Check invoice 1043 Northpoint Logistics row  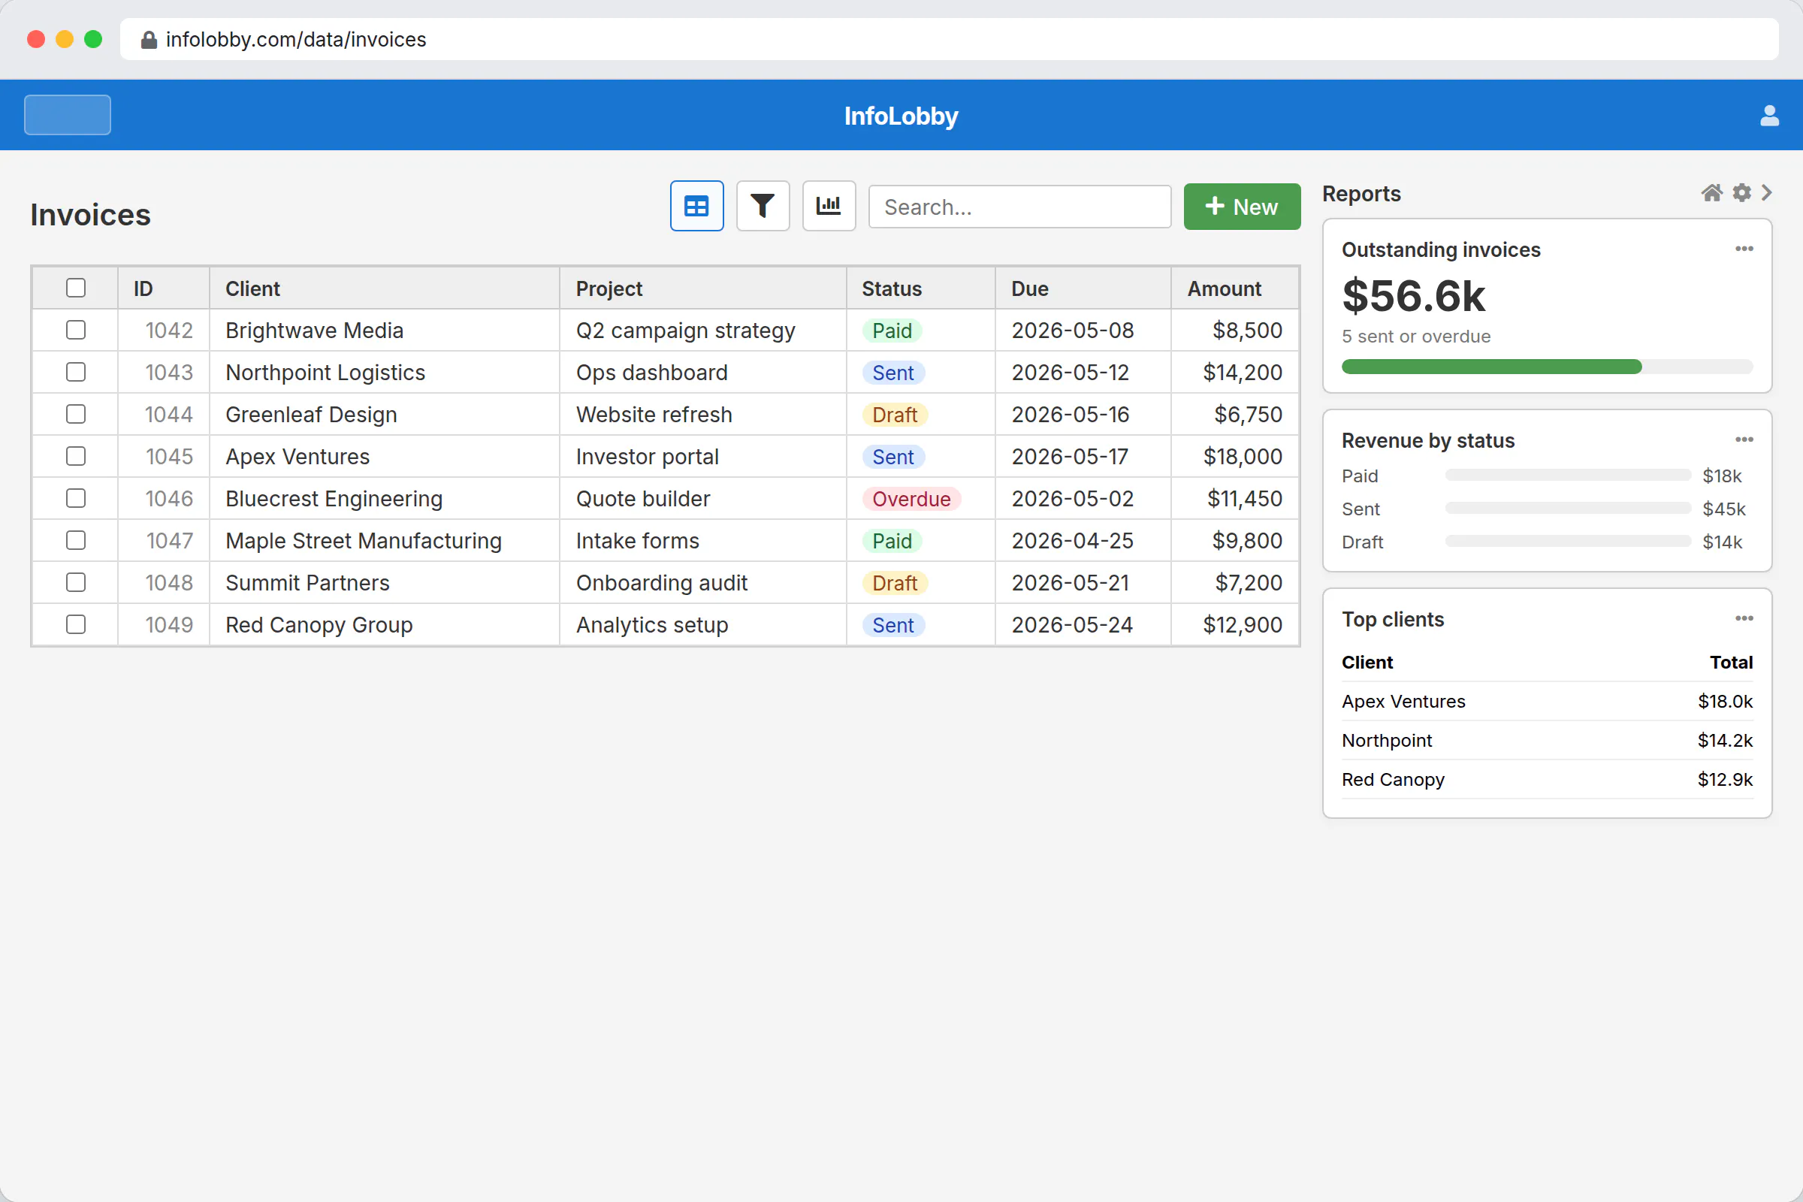76,372
